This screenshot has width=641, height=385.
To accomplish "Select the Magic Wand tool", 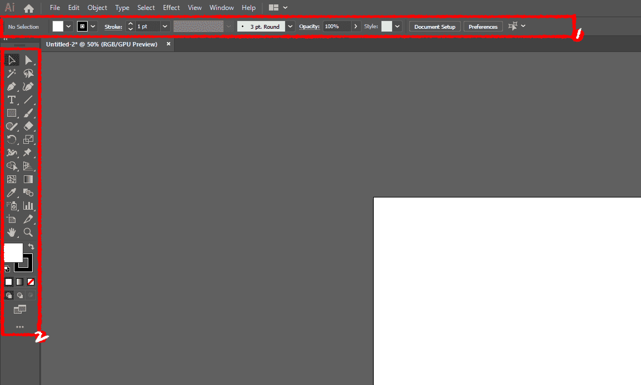I will pyautogui.click(x=12, y=73).
